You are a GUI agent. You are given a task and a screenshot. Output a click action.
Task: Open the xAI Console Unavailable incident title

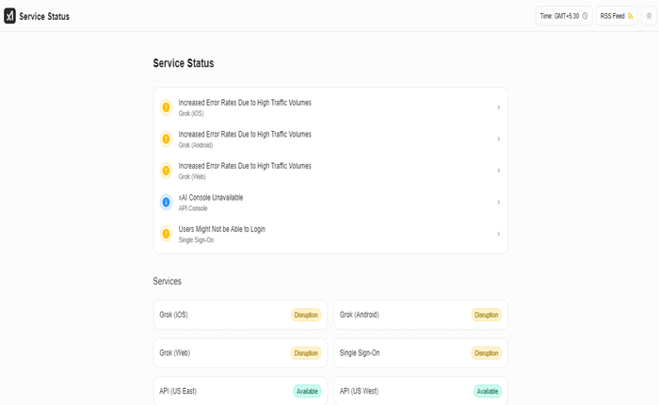click(211, 197)
